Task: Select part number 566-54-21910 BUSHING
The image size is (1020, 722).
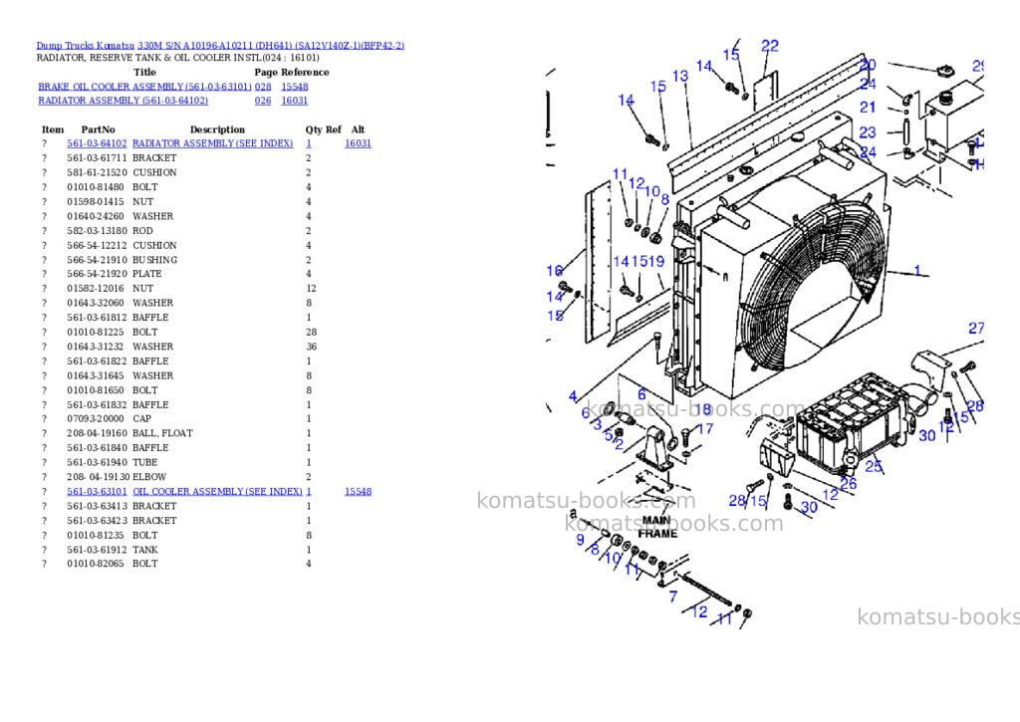Action: [x=97, y=260]
